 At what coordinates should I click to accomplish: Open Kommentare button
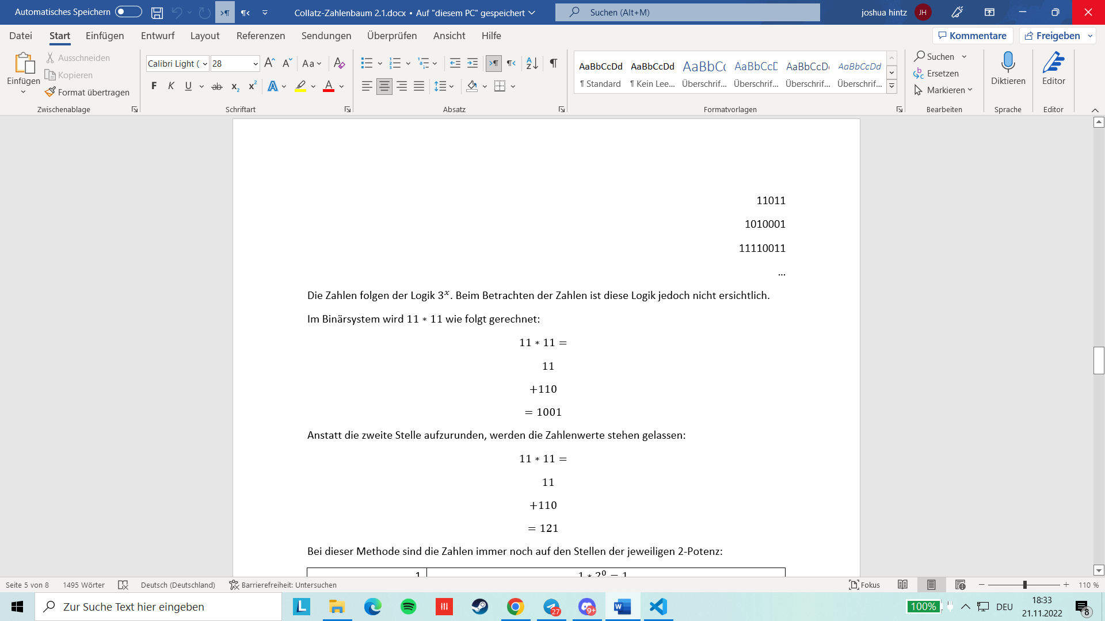pyautogui.click(x=973, y=36)
